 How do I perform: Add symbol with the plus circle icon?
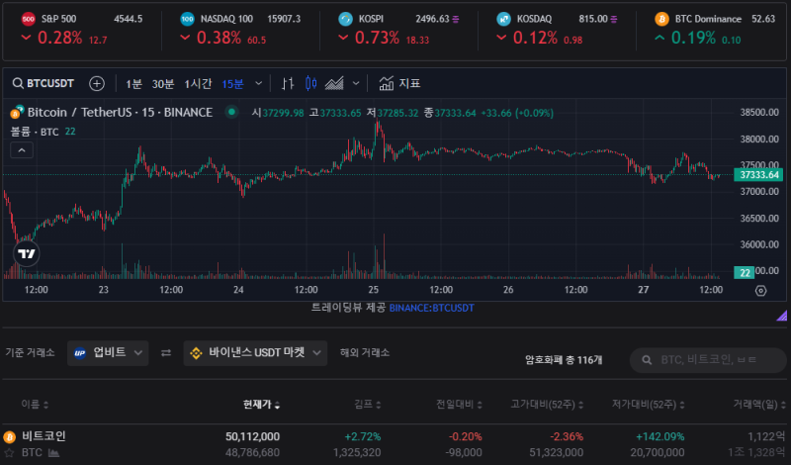tap(97, 83)
